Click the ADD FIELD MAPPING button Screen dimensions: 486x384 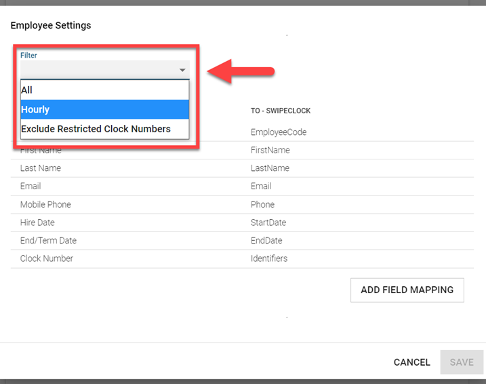coord(407,290)
